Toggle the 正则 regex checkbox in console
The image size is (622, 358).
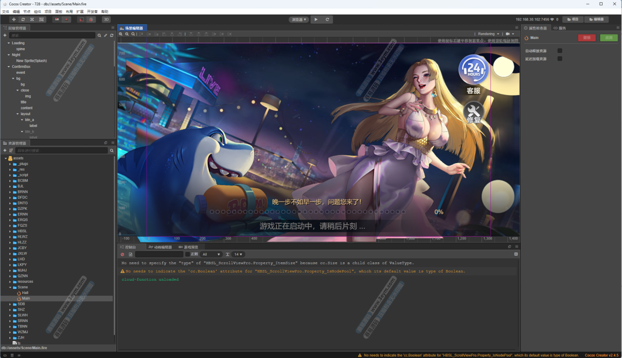[188, 255]
